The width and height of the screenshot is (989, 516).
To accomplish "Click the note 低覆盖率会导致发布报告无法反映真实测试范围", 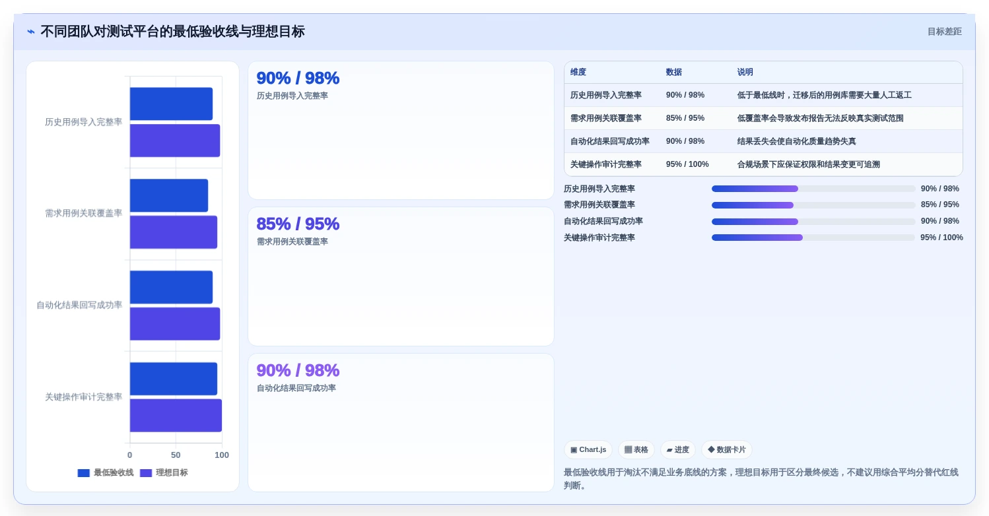I will pyautogui.click(x=821, y=118).
